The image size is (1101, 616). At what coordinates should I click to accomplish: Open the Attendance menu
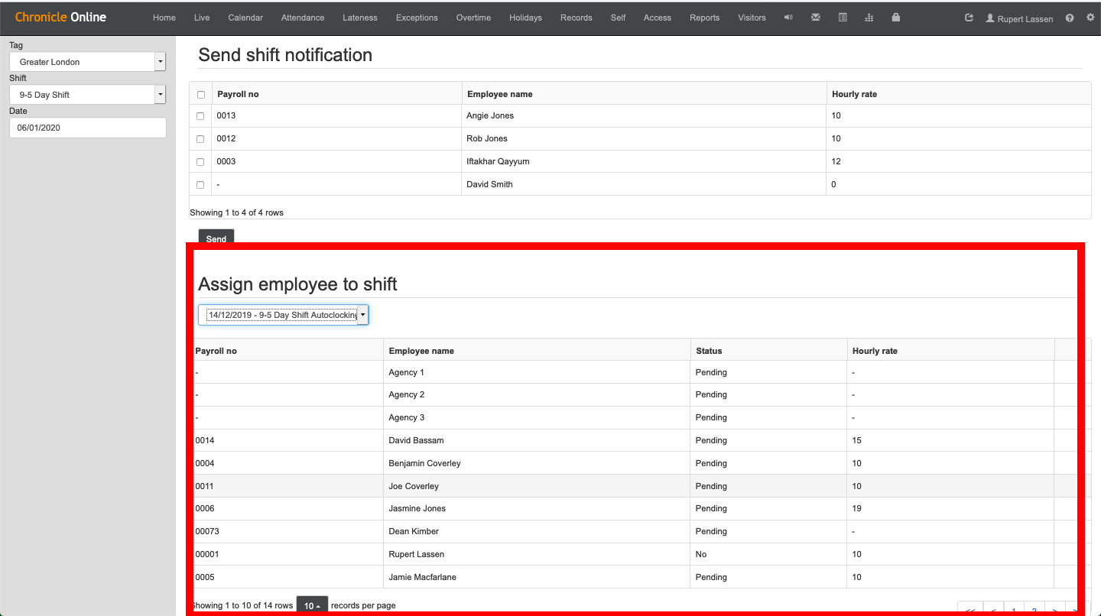(x=303, y=18)
